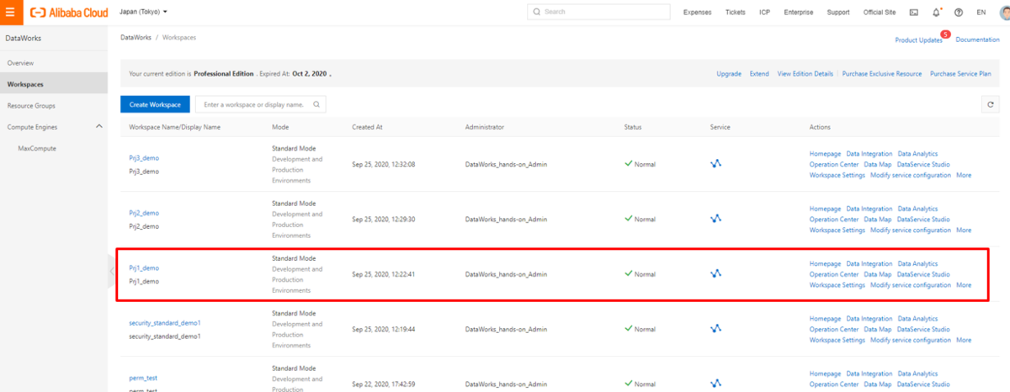
Task: Open Tickets in top bar
Action: 735,13
